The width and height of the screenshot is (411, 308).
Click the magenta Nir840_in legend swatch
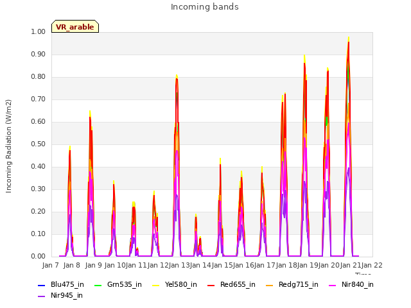333,285
